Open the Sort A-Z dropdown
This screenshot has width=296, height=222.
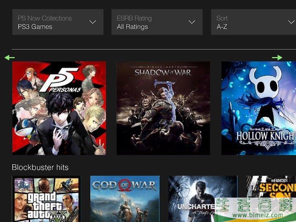point(253,22)
